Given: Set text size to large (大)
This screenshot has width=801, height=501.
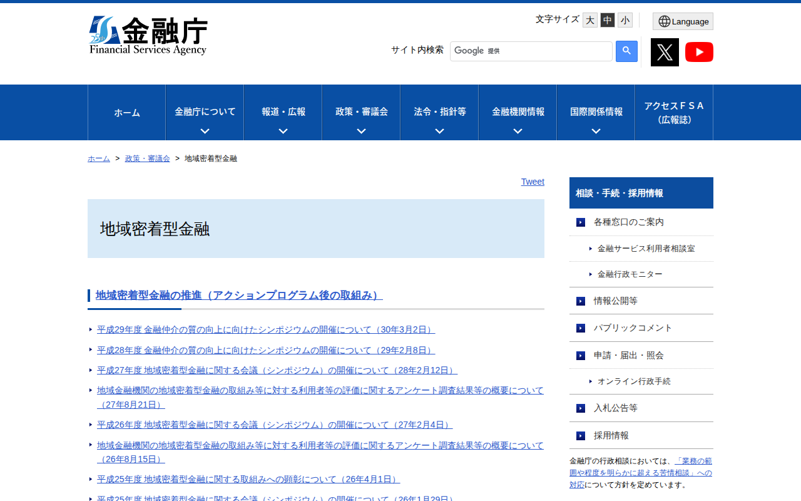Looking at the screenshot, I should [590, 20].
